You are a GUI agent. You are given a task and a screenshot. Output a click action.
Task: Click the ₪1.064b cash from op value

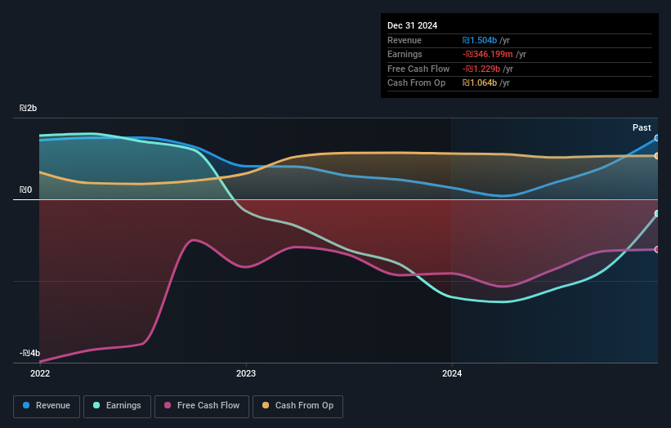[x=479, y=83]
